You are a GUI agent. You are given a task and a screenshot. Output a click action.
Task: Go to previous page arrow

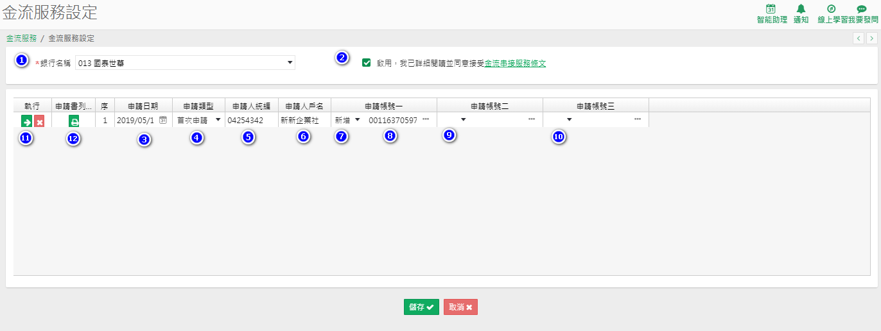(x=859, y=38)
